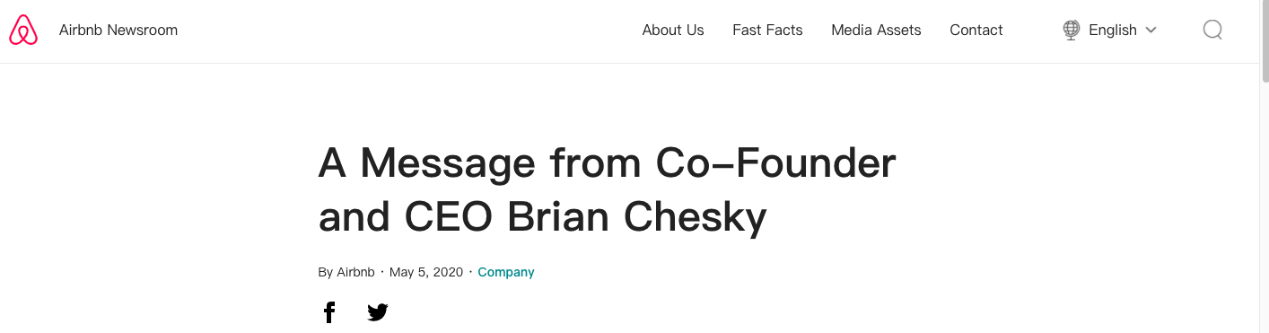Go to the Fast Facts page
This screenshot has width=1269, height=333.
pos(767,31)
